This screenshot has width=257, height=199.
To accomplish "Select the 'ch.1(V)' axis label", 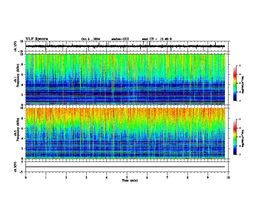I will (x=16, y=46).
